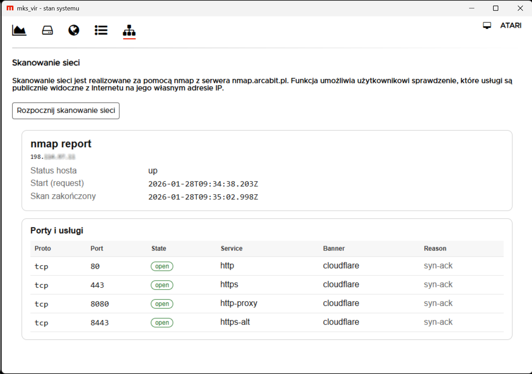The height and width of the screenshot is (374, 532).
Task: Click the mks_vir red logo icon
Action: (10, 8)
